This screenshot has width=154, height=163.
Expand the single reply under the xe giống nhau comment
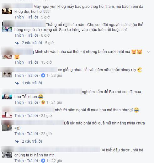point(32,83)
